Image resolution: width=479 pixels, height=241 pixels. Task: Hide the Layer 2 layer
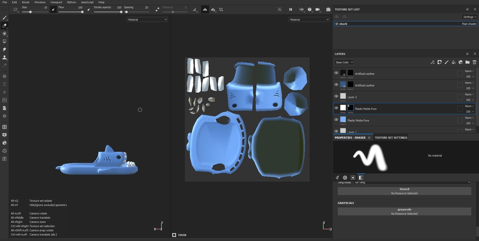336,96
